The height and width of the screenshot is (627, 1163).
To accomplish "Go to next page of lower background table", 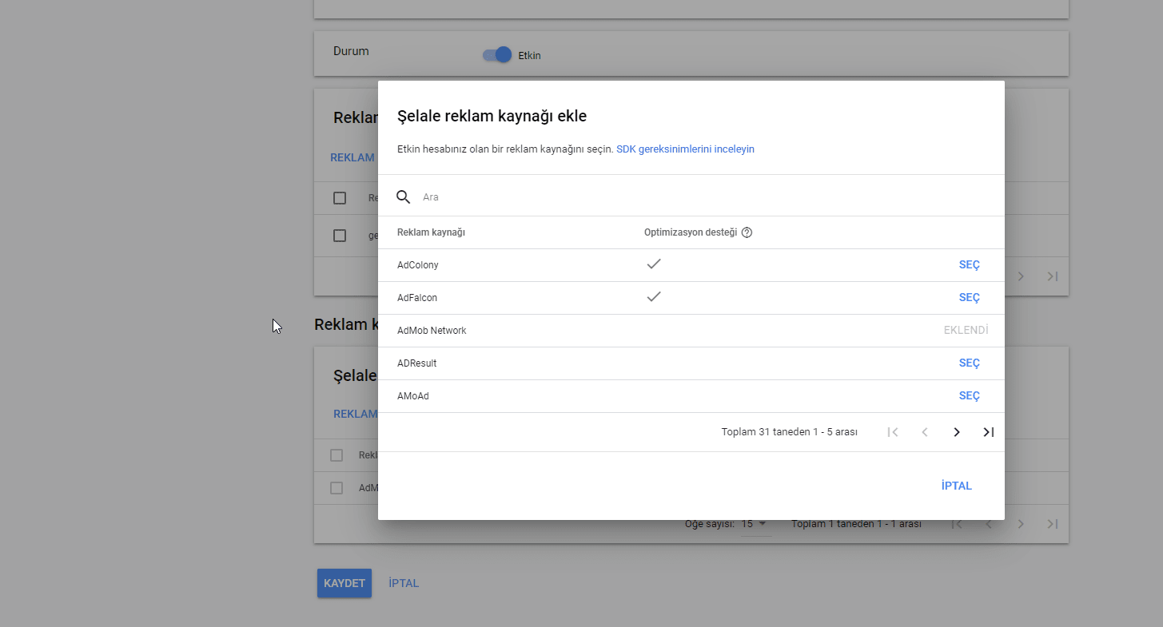I will coord(1021,524).
